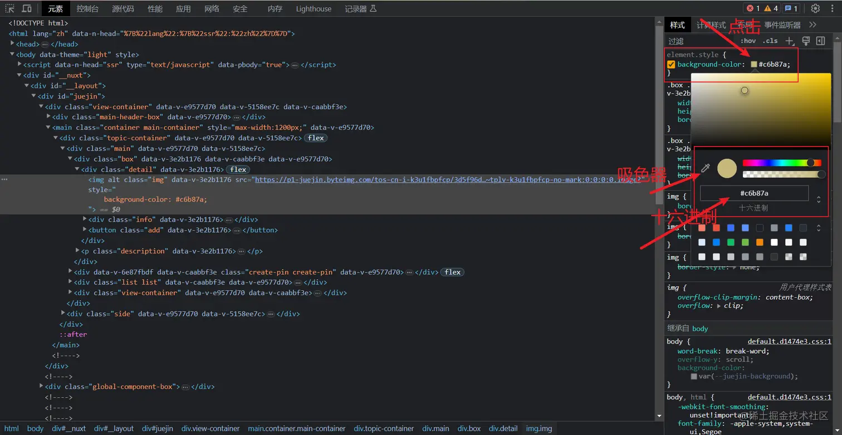The height and width of the screenshot is (435, 842).
Task: Choose the orange palette swatch
Action: click(760, 242)
